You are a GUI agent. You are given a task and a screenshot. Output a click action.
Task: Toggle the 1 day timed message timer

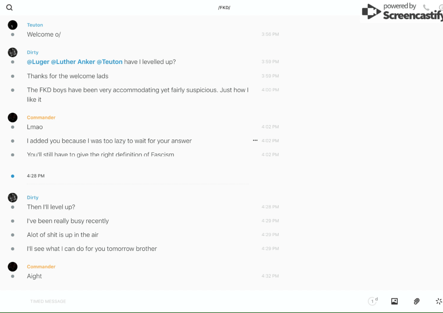(x=373, y=301)
